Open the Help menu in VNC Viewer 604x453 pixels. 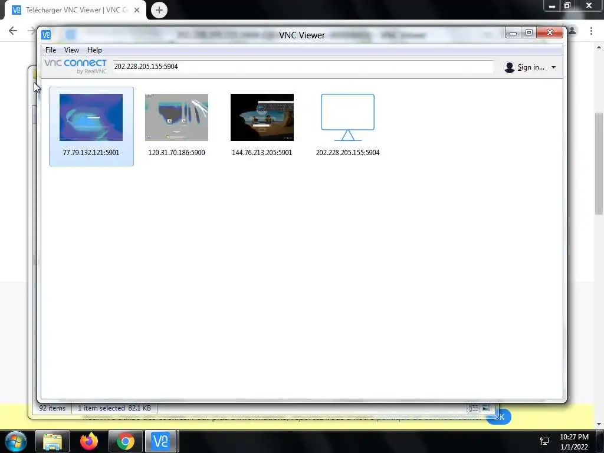pyautogui.click(x=94, y=50)
